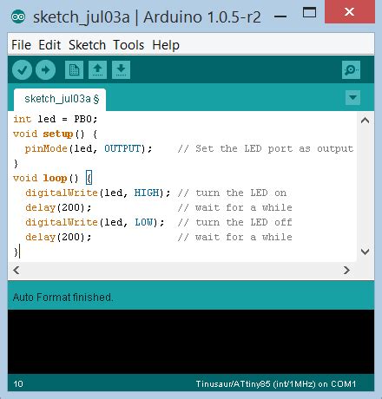Open the tab options dropdown arrow
Image resolution: width=382 pixels, height=399 pixels.
pyautogui.click(x=352, y=97)
